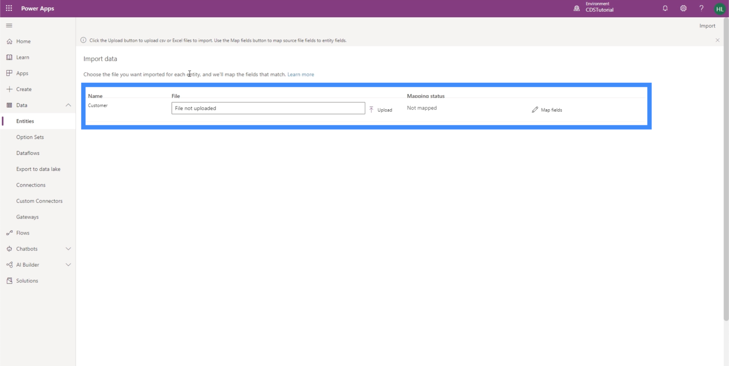The image size is (729, 366).
Task: Open Chatbots in the sidebar
Action: coord(27,249)
